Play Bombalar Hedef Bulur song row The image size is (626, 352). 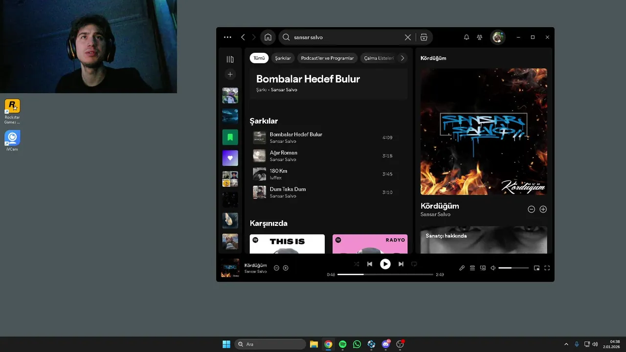coord(329,137)
